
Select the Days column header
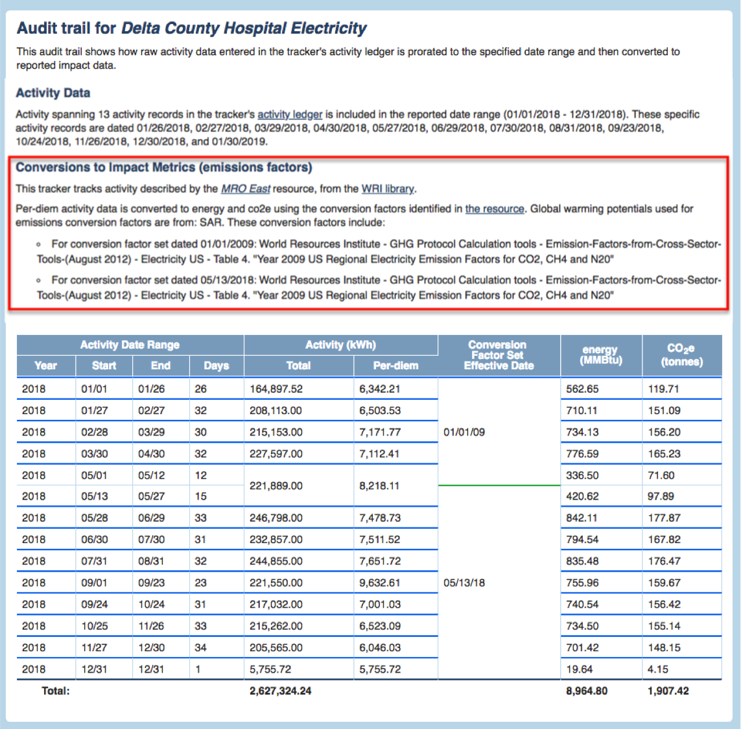coord(216,365)
